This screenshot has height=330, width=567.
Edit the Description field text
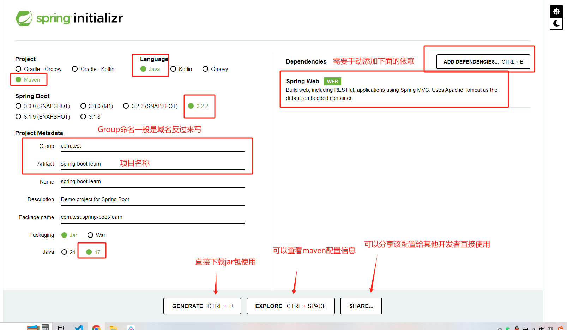[x=152, y=200]
